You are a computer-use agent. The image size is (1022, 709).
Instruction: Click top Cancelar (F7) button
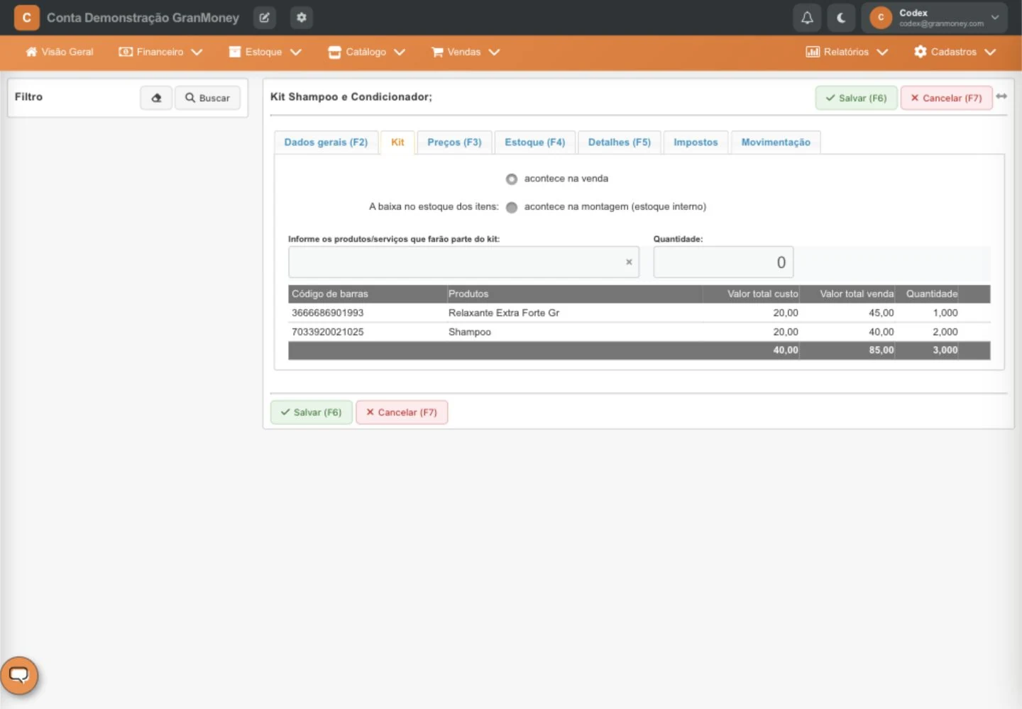pos(946,98)
